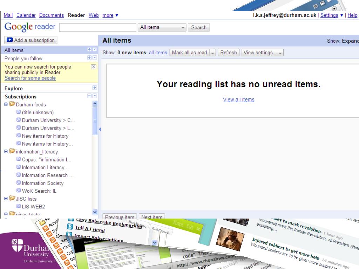Screen dimensions: 359x269
Task: Collapse the Durham feeds folder
Action: point(6,104)
